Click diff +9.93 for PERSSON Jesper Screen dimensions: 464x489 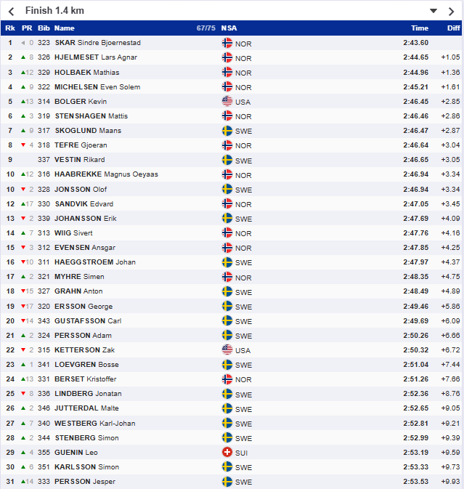tap(450, 482)
